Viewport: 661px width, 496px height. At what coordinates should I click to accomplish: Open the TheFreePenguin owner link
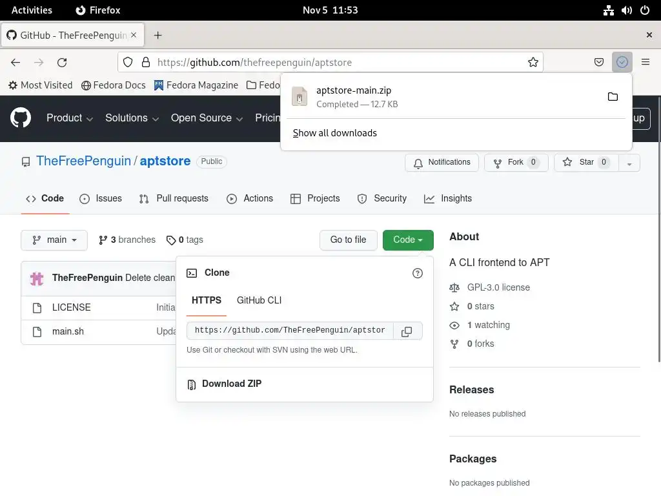point(83,161)
